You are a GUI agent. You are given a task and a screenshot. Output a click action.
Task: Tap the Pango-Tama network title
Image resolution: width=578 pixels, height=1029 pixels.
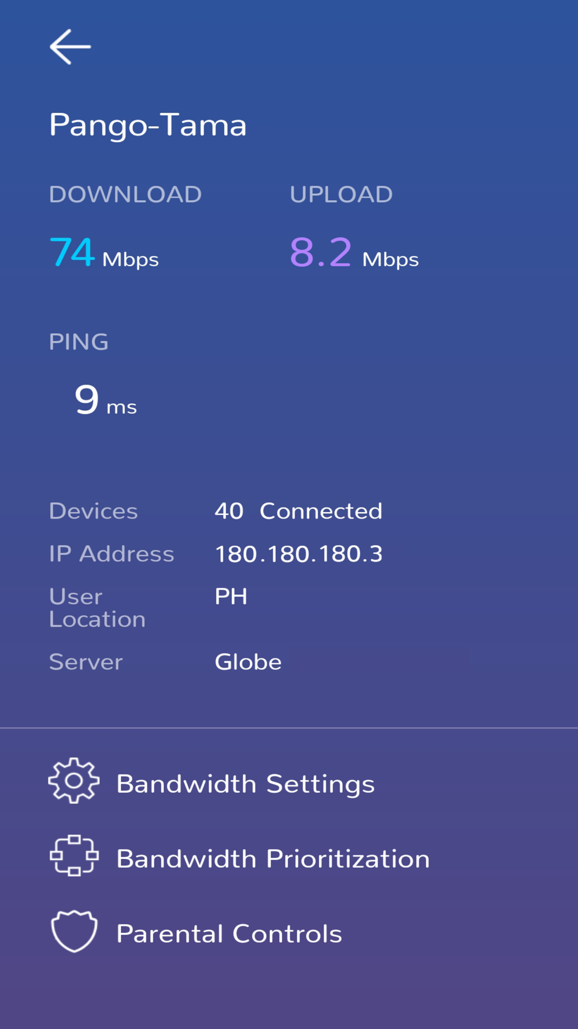point(148,125)
